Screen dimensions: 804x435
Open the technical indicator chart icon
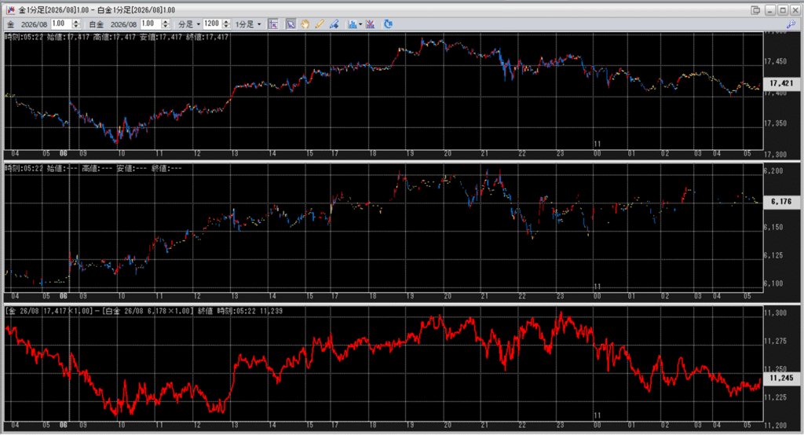tap(352, 24)
